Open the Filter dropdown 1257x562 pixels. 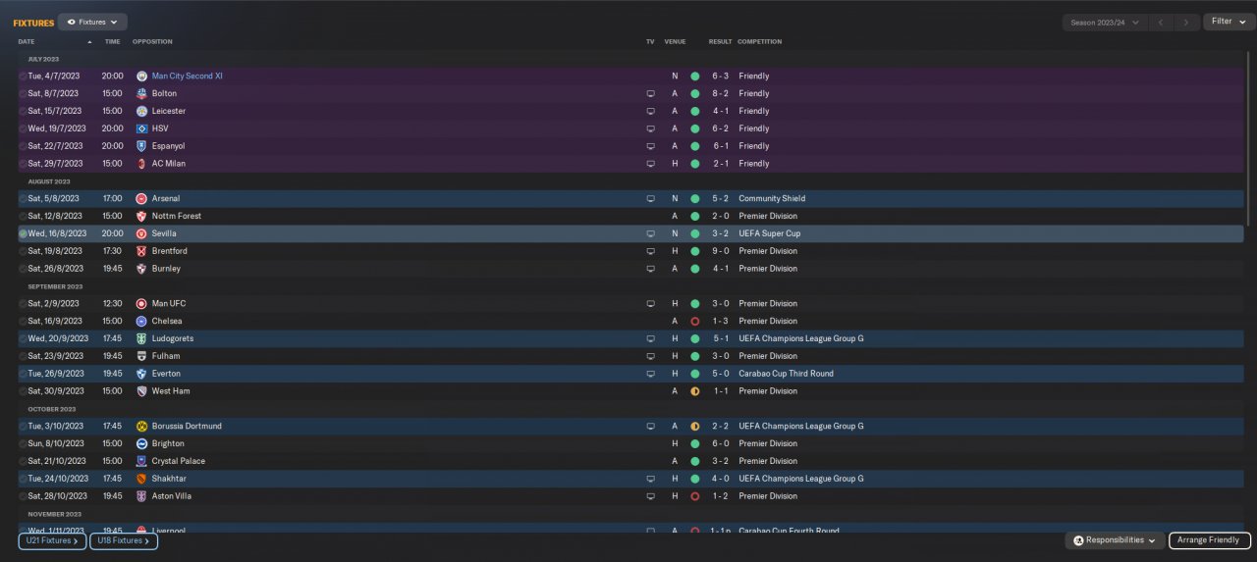click(x=1228, y=22)
